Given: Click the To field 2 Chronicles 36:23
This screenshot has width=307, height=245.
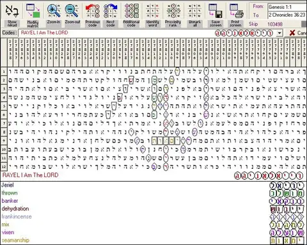Looking at the screenshot, I should [287, 15].
